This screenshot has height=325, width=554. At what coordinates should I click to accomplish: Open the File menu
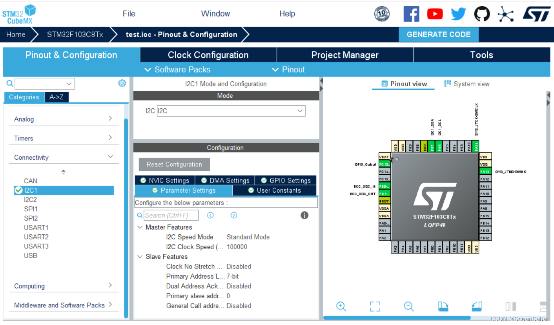tap(129, 14)
